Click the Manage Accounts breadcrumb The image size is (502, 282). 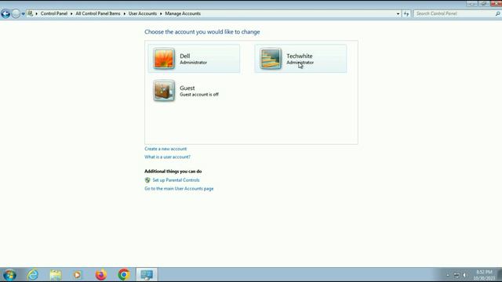(x=183, y=13)
